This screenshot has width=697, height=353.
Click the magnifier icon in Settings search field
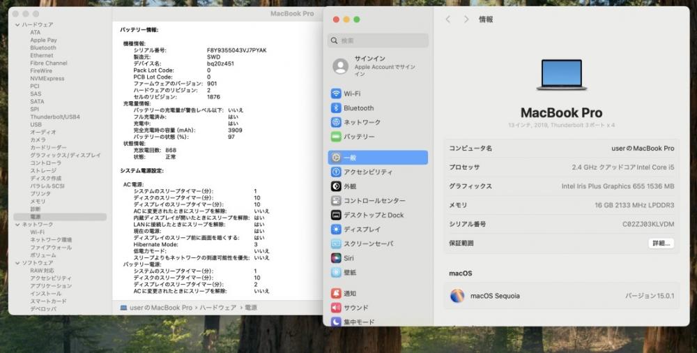click(x=335, y=40)
